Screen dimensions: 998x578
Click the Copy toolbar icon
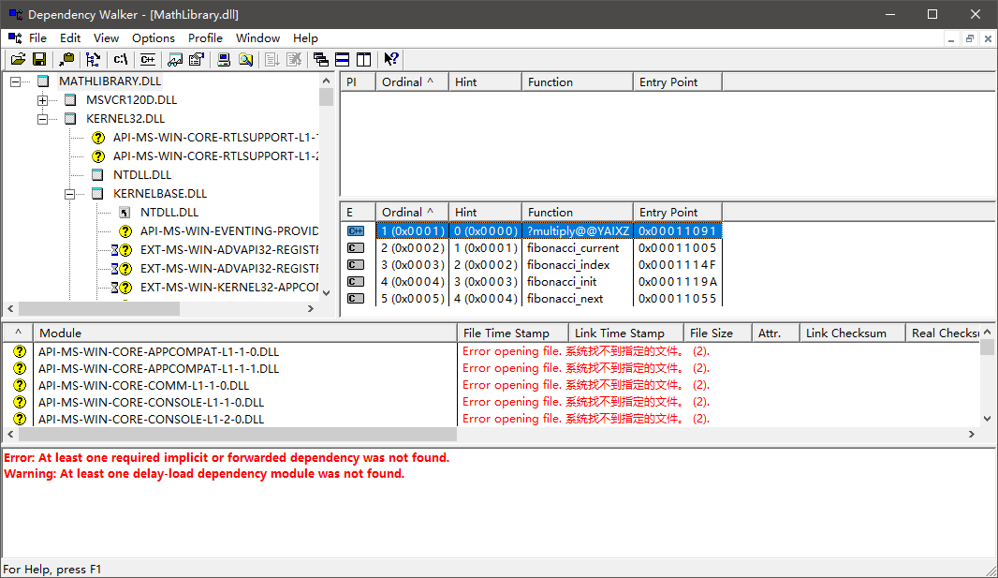click(66, 59)
